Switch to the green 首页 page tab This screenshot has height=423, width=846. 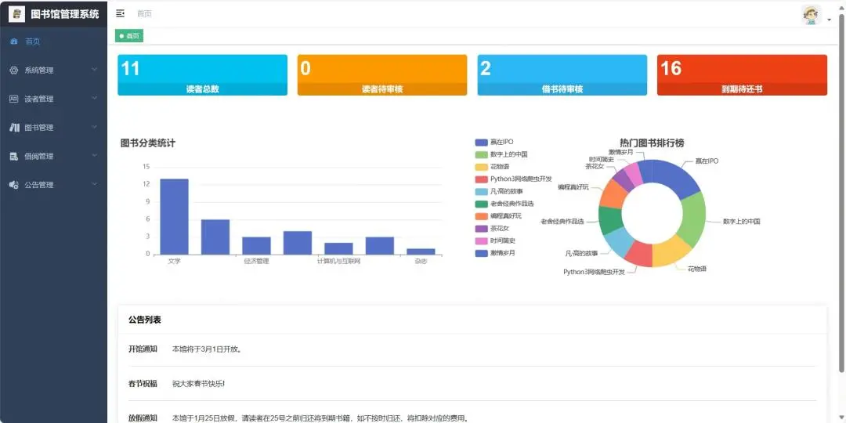pyautogui.click(x=129, y=36)
